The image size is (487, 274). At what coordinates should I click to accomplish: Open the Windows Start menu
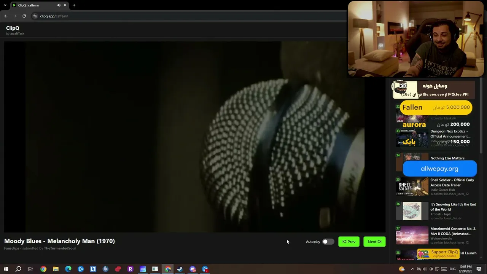[x=6, y=269]
